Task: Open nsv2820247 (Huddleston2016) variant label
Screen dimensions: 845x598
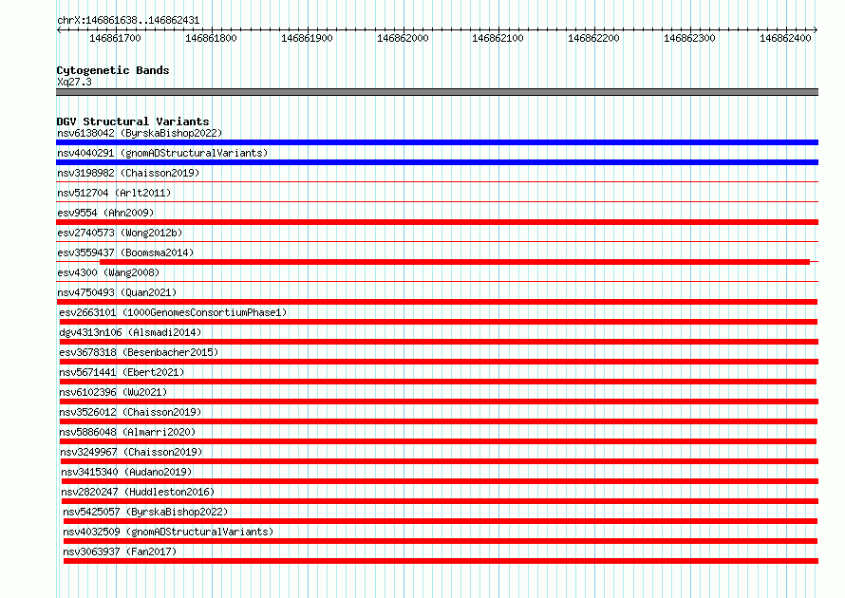Action: tap(138, 492)
